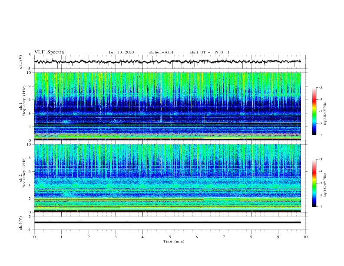Click the "0" tick on the time axis
Screen dimensions: 344x266
click(x=34, y=237)
